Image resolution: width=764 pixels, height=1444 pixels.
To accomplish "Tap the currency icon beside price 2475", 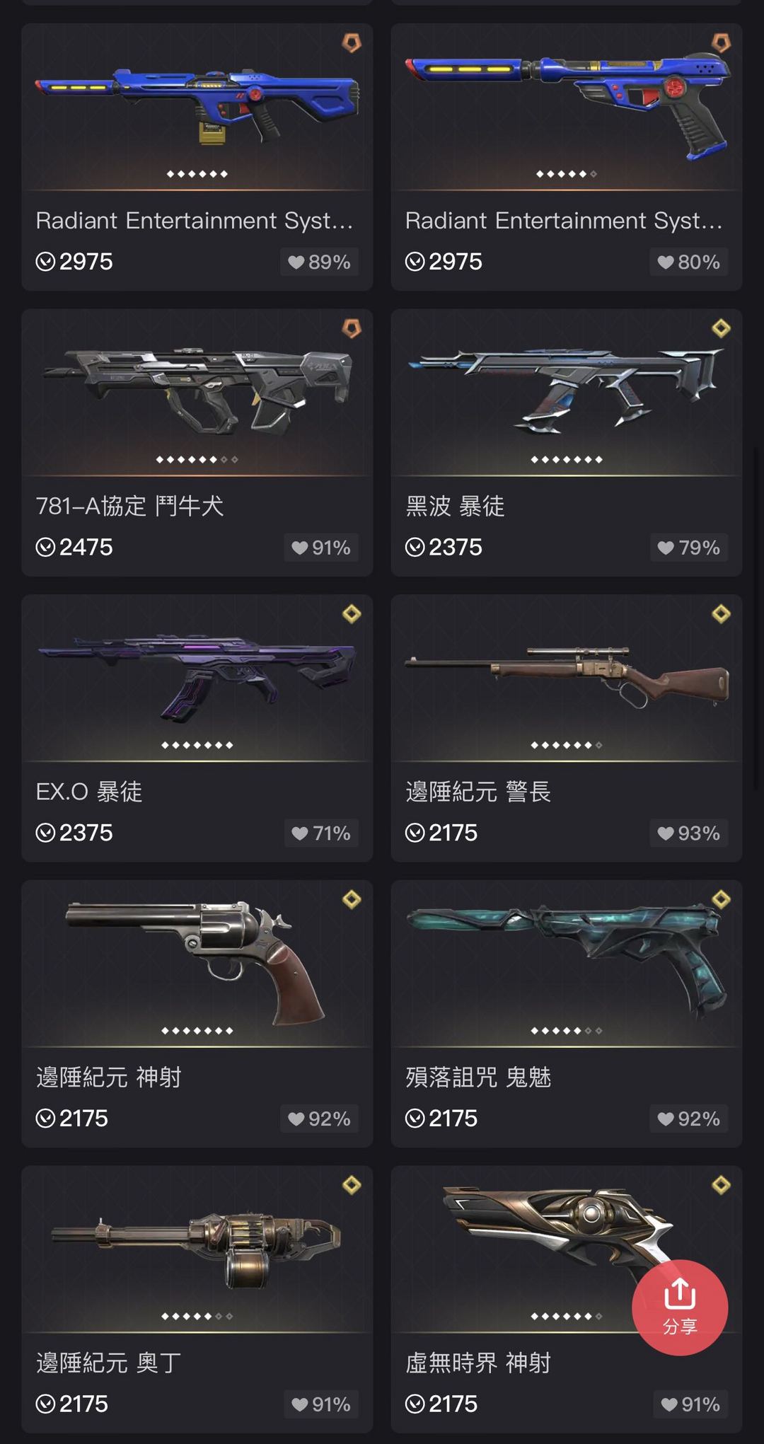I will (45, 547).
